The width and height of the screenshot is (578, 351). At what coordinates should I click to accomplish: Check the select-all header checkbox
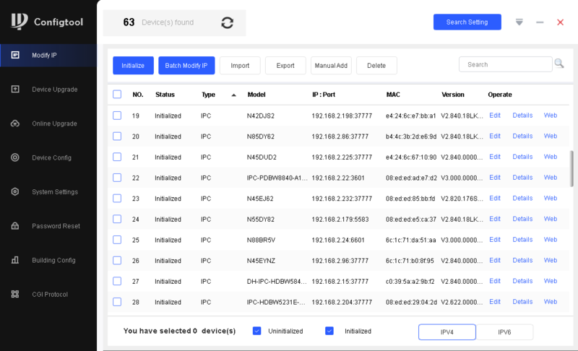[x=117, y=95]
